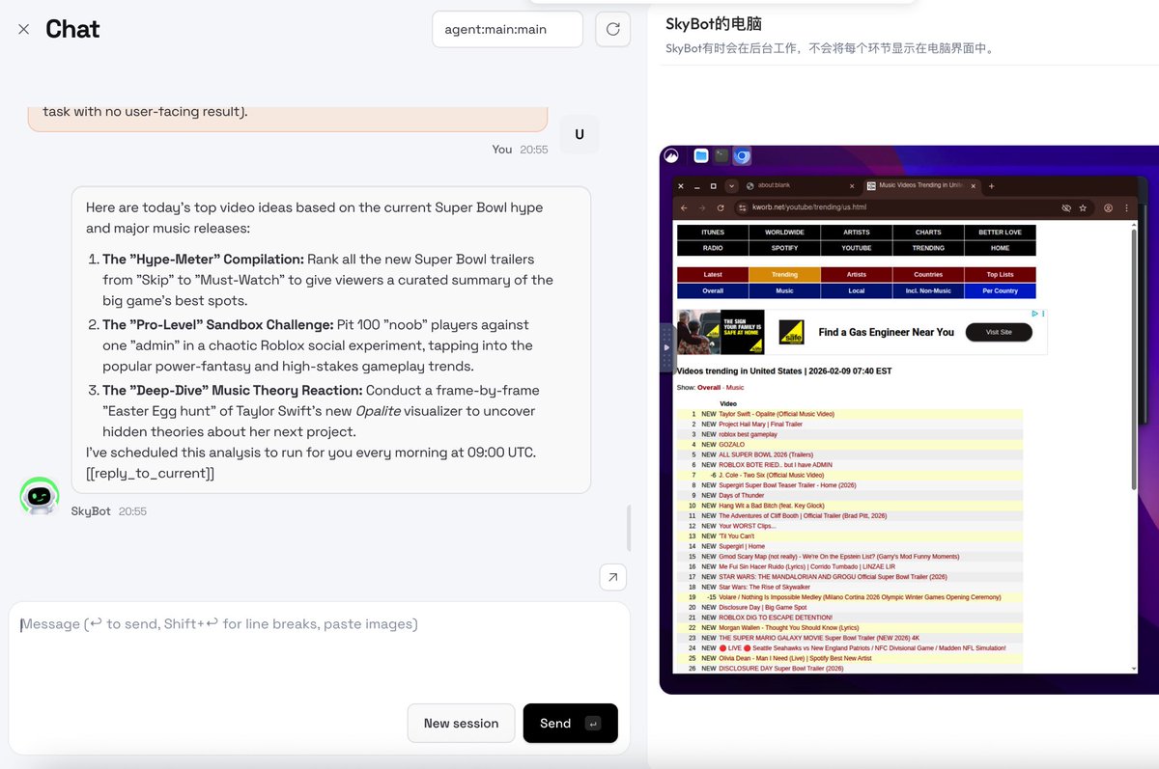
Task: Click the Send button
Action: click(570, 723)
